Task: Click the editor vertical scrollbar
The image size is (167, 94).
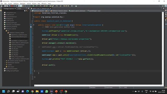Action: 163,48
